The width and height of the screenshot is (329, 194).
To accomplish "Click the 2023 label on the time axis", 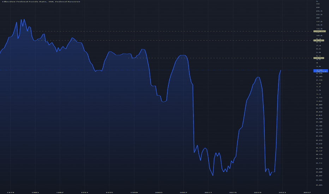I will click(282, 192).
